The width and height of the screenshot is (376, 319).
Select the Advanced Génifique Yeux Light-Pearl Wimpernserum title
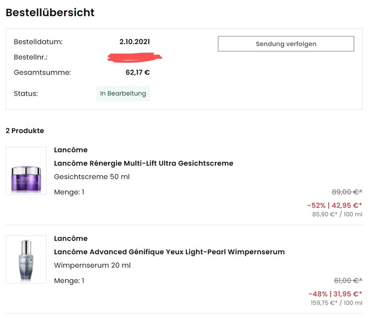pos(169,252)
